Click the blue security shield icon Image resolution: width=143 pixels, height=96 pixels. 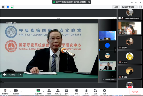[x=8, y=7]
